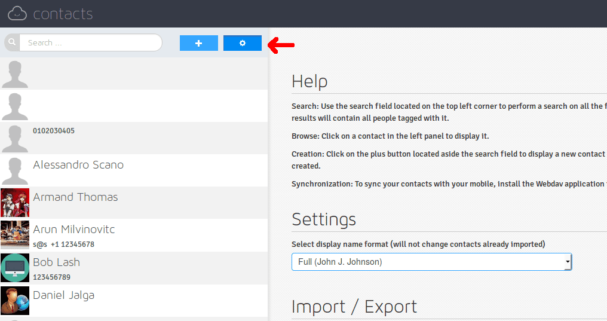607x321 pixels.
Task: Click the Cozy cloud logo icon
Action: (17, 14)
